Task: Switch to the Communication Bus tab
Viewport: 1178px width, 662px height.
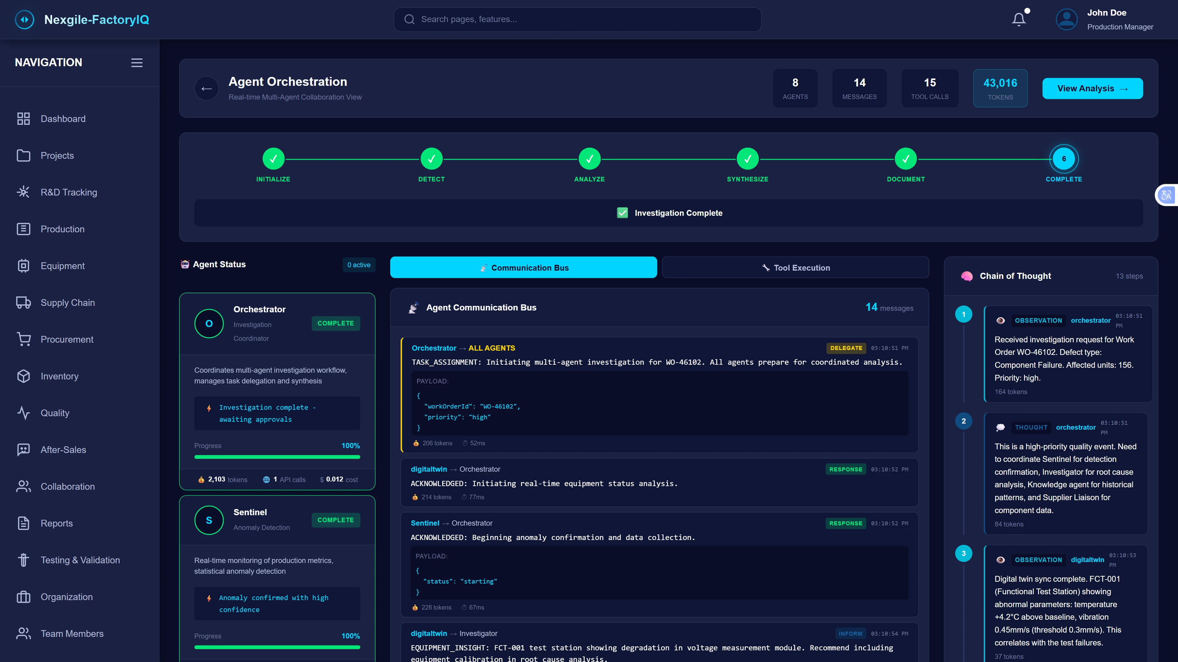Action: [523, 267]
